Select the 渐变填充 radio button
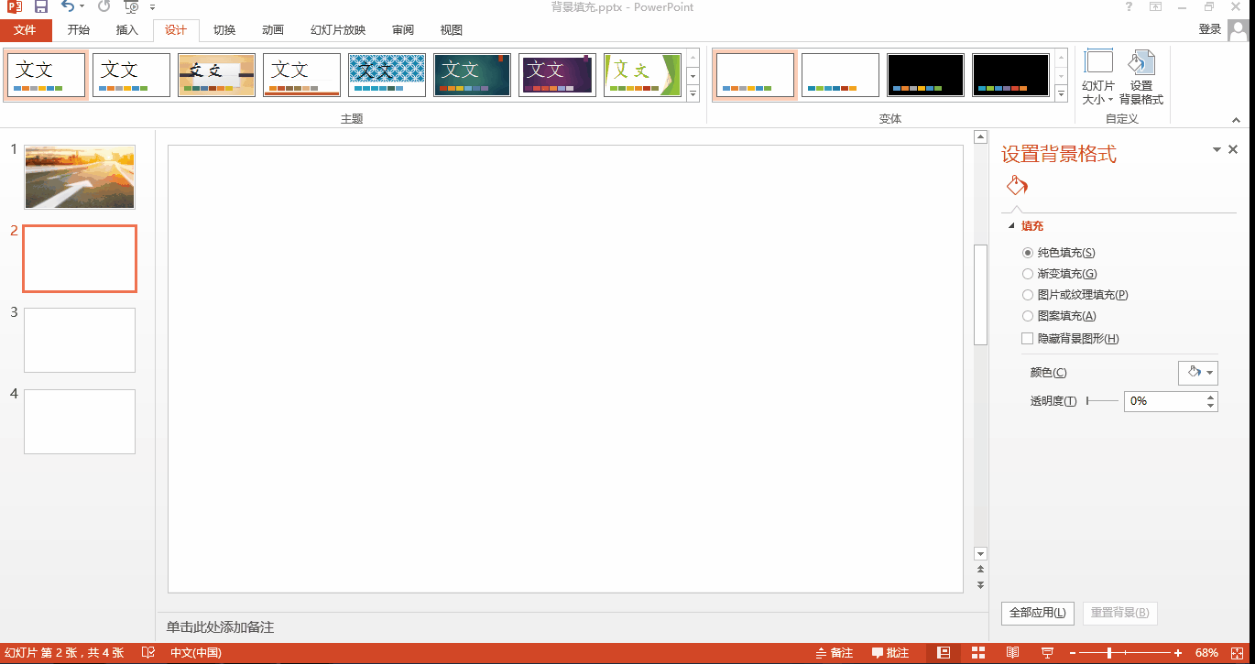Image resolution: width=1255 pixels, height=664 pixels. click(x=1028, y=274)
